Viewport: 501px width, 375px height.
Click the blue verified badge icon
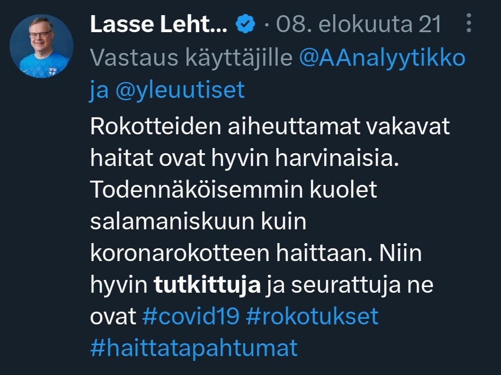click(246, 25)
